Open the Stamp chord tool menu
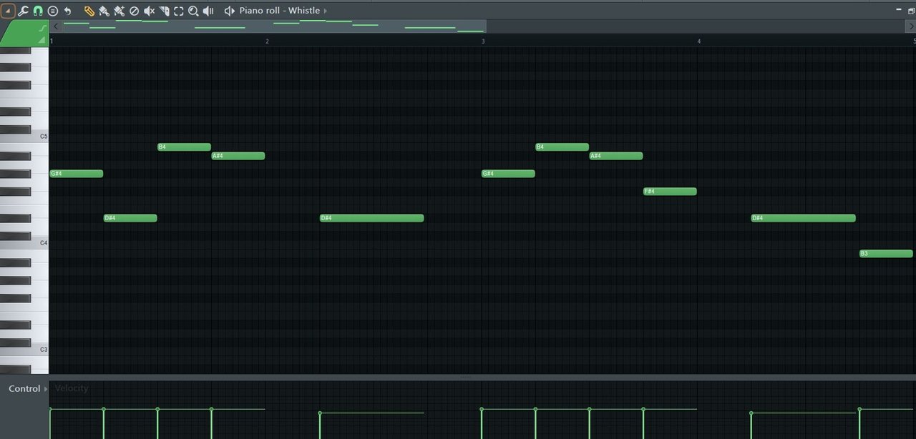 53,11
